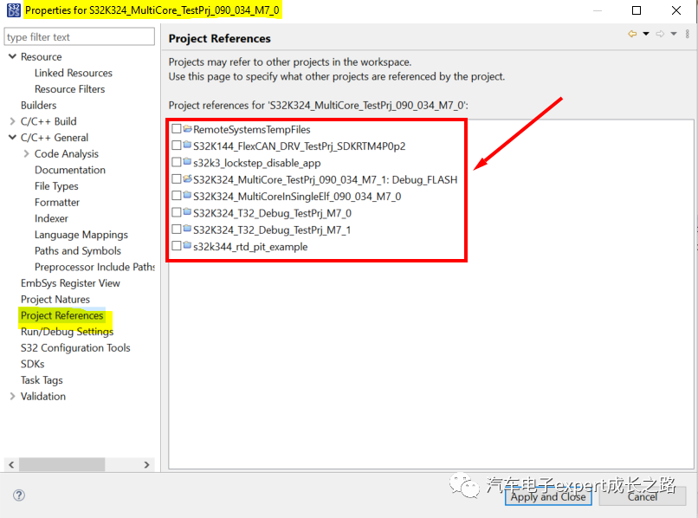Open the Resource Filters page
This screenshot has height=518, width=698.
click(x=70, y=89)
